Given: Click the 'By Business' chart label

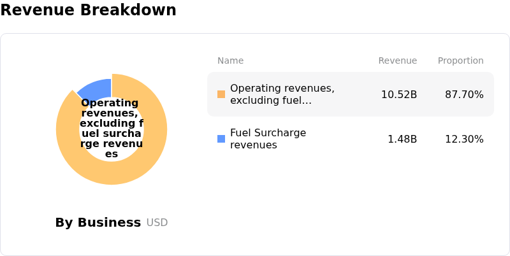Looking at the screenshot, I should point(98,222).
